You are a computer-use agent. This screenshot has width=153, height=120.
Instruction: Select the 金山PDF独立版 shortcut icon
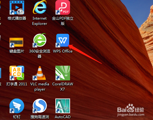click(x=63, y=7)
